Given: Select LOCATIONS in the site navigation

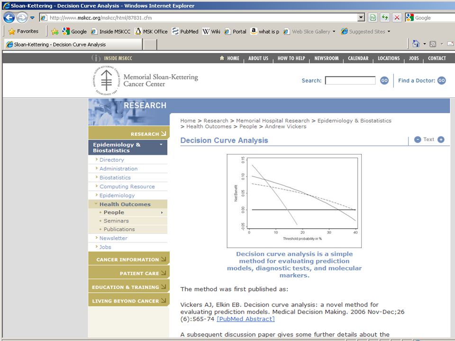Looking at the screenshot, I should pos(389,58).
